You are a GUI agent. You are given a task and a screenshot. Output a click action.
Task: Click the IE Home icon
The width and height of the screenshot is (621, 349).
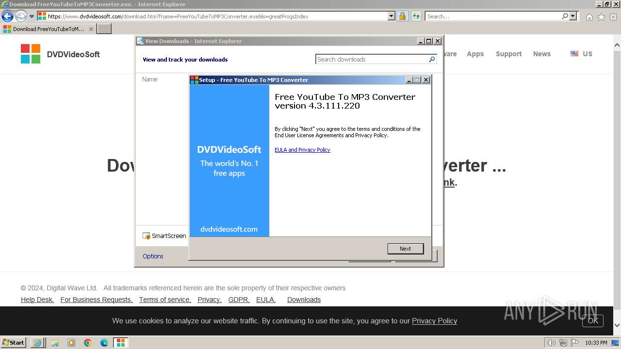(x=589, y=17)
